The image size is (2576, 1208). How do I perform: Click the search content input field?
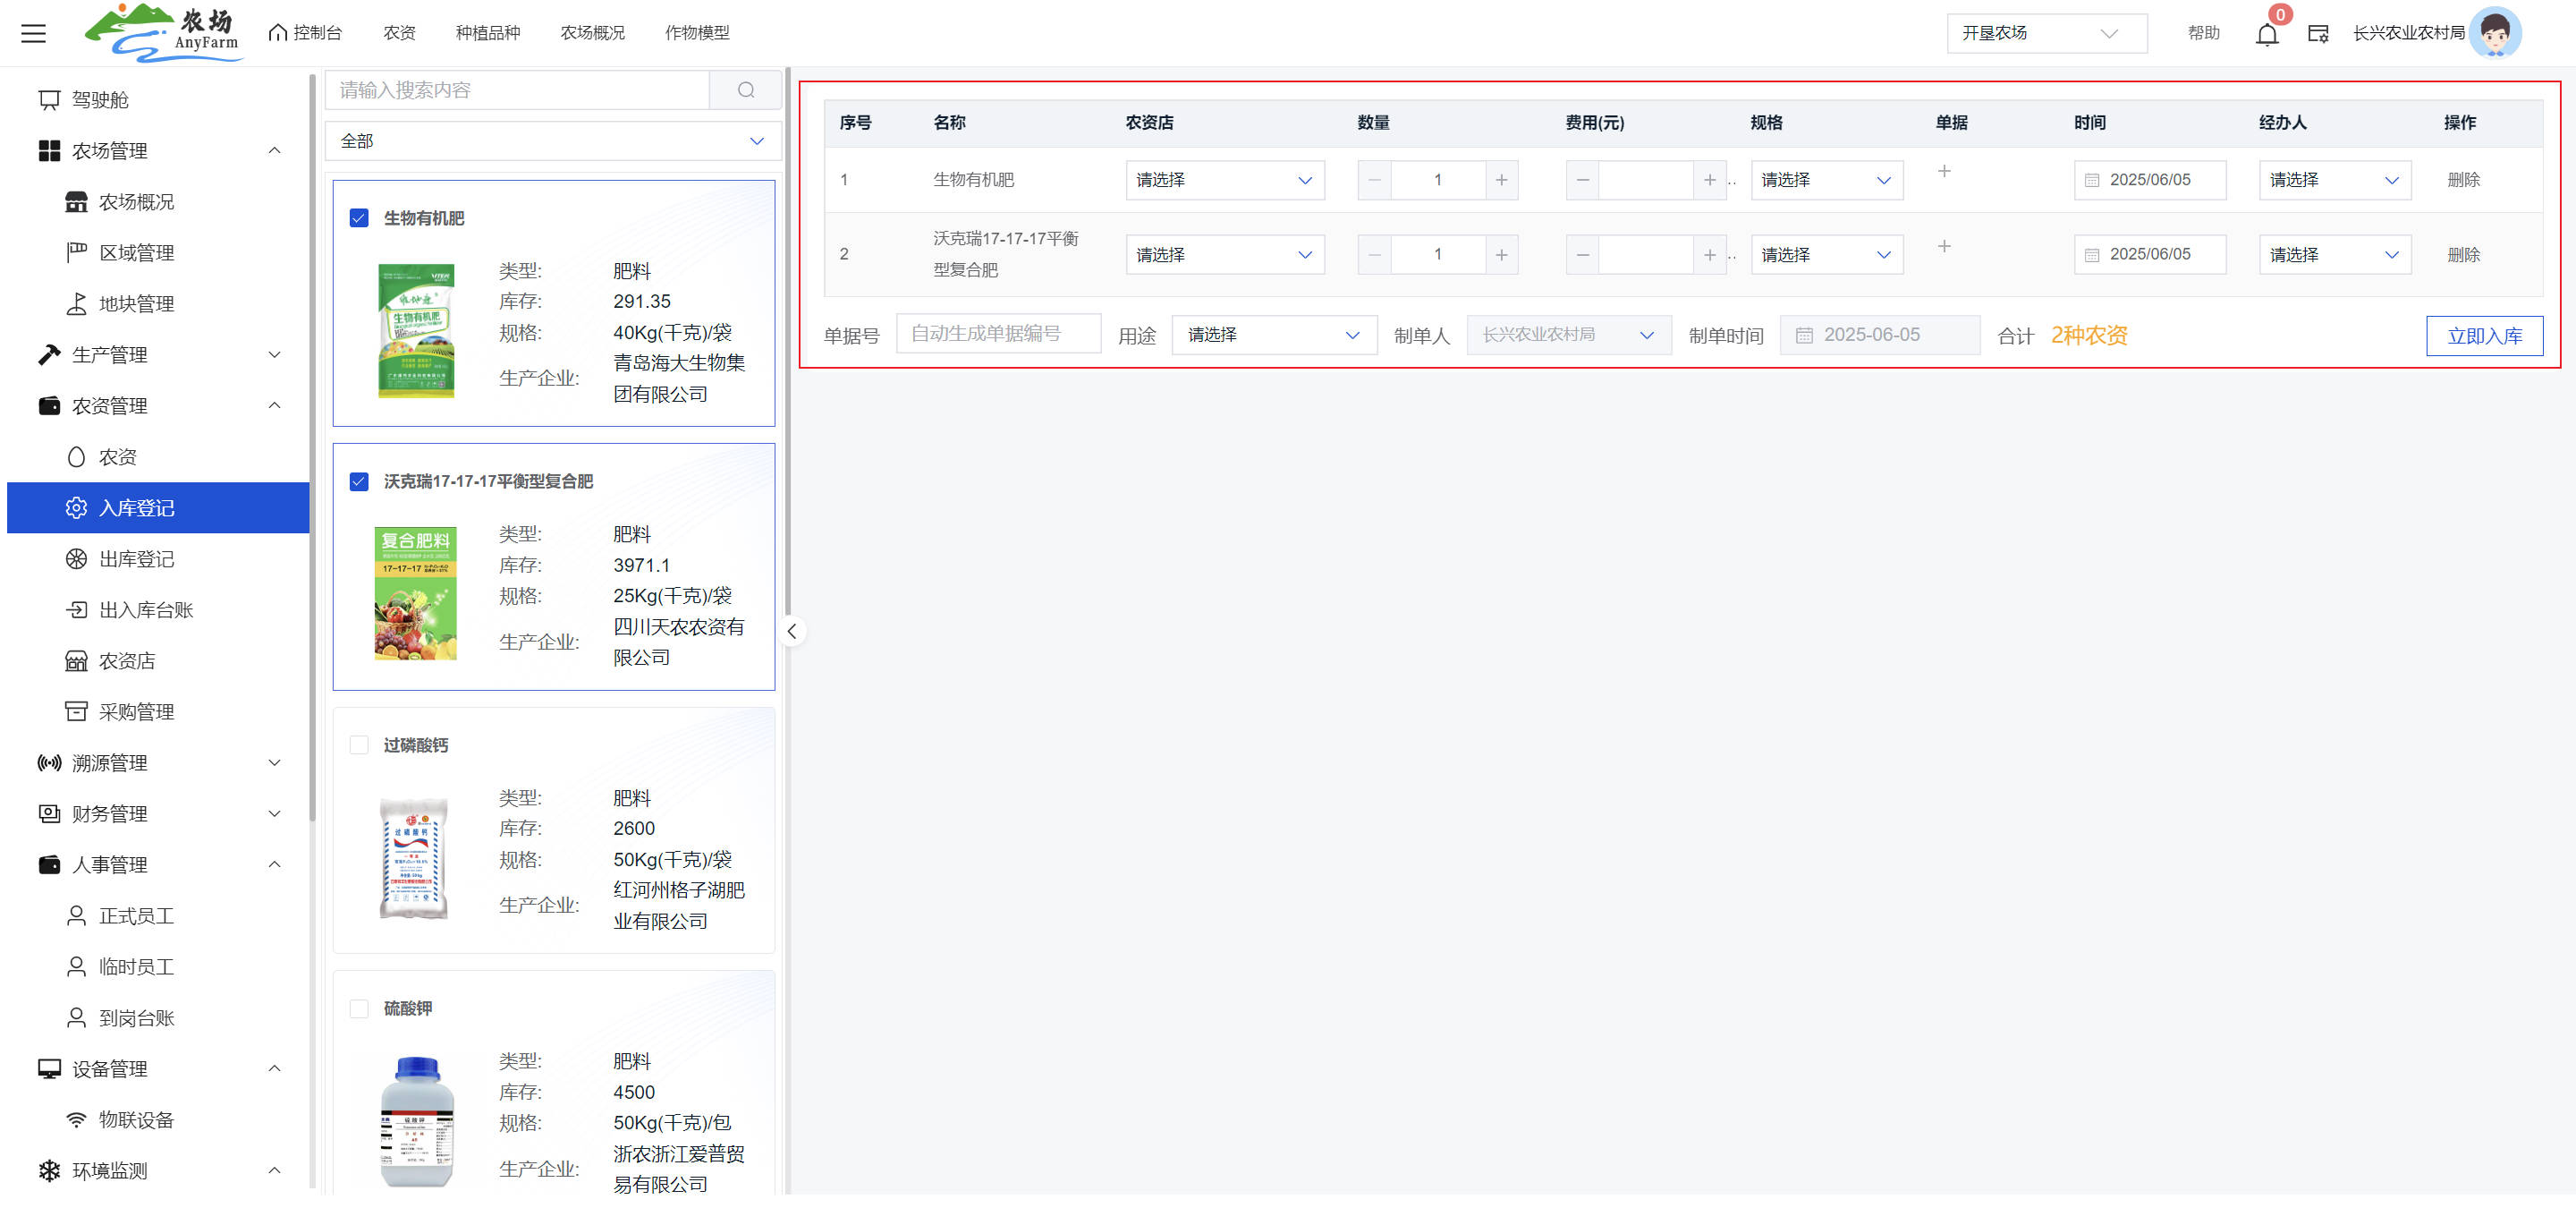coord(516,90)
